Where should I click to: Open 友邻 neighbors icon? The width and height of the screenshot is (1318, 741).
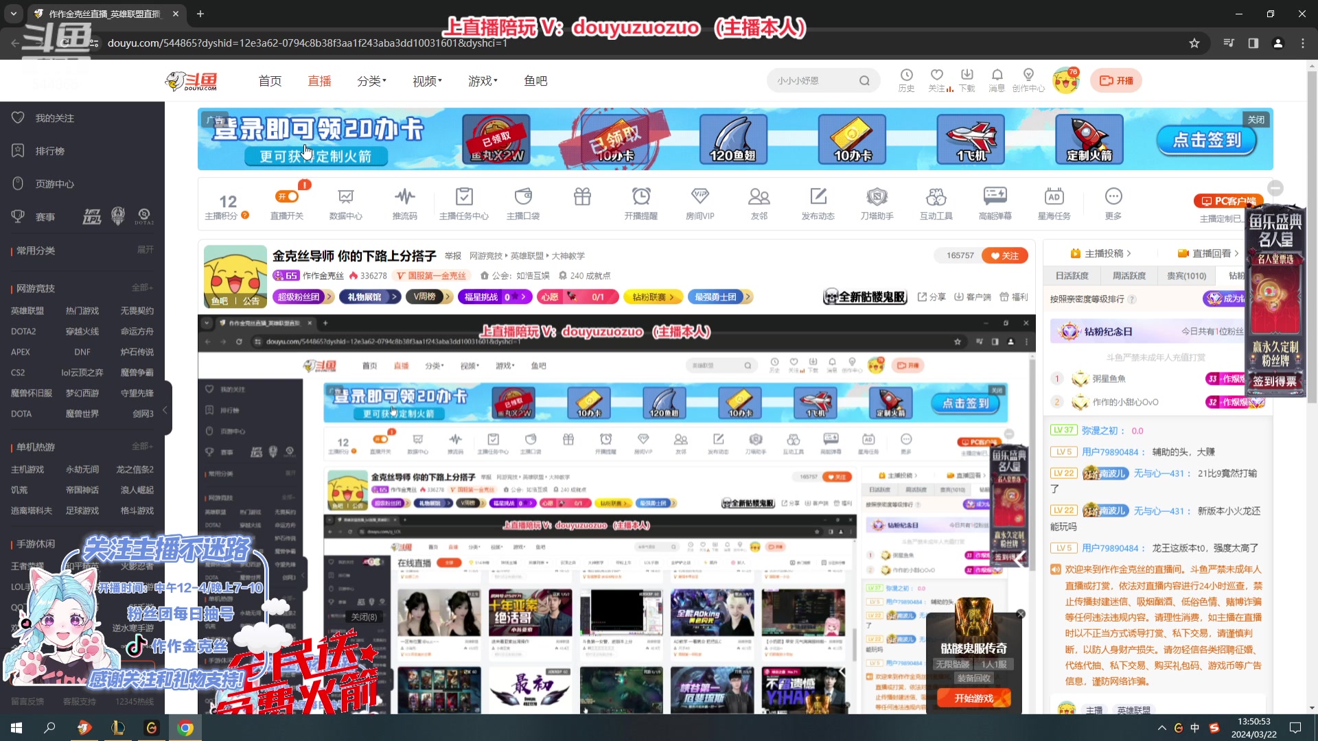[x=759, y=204]
